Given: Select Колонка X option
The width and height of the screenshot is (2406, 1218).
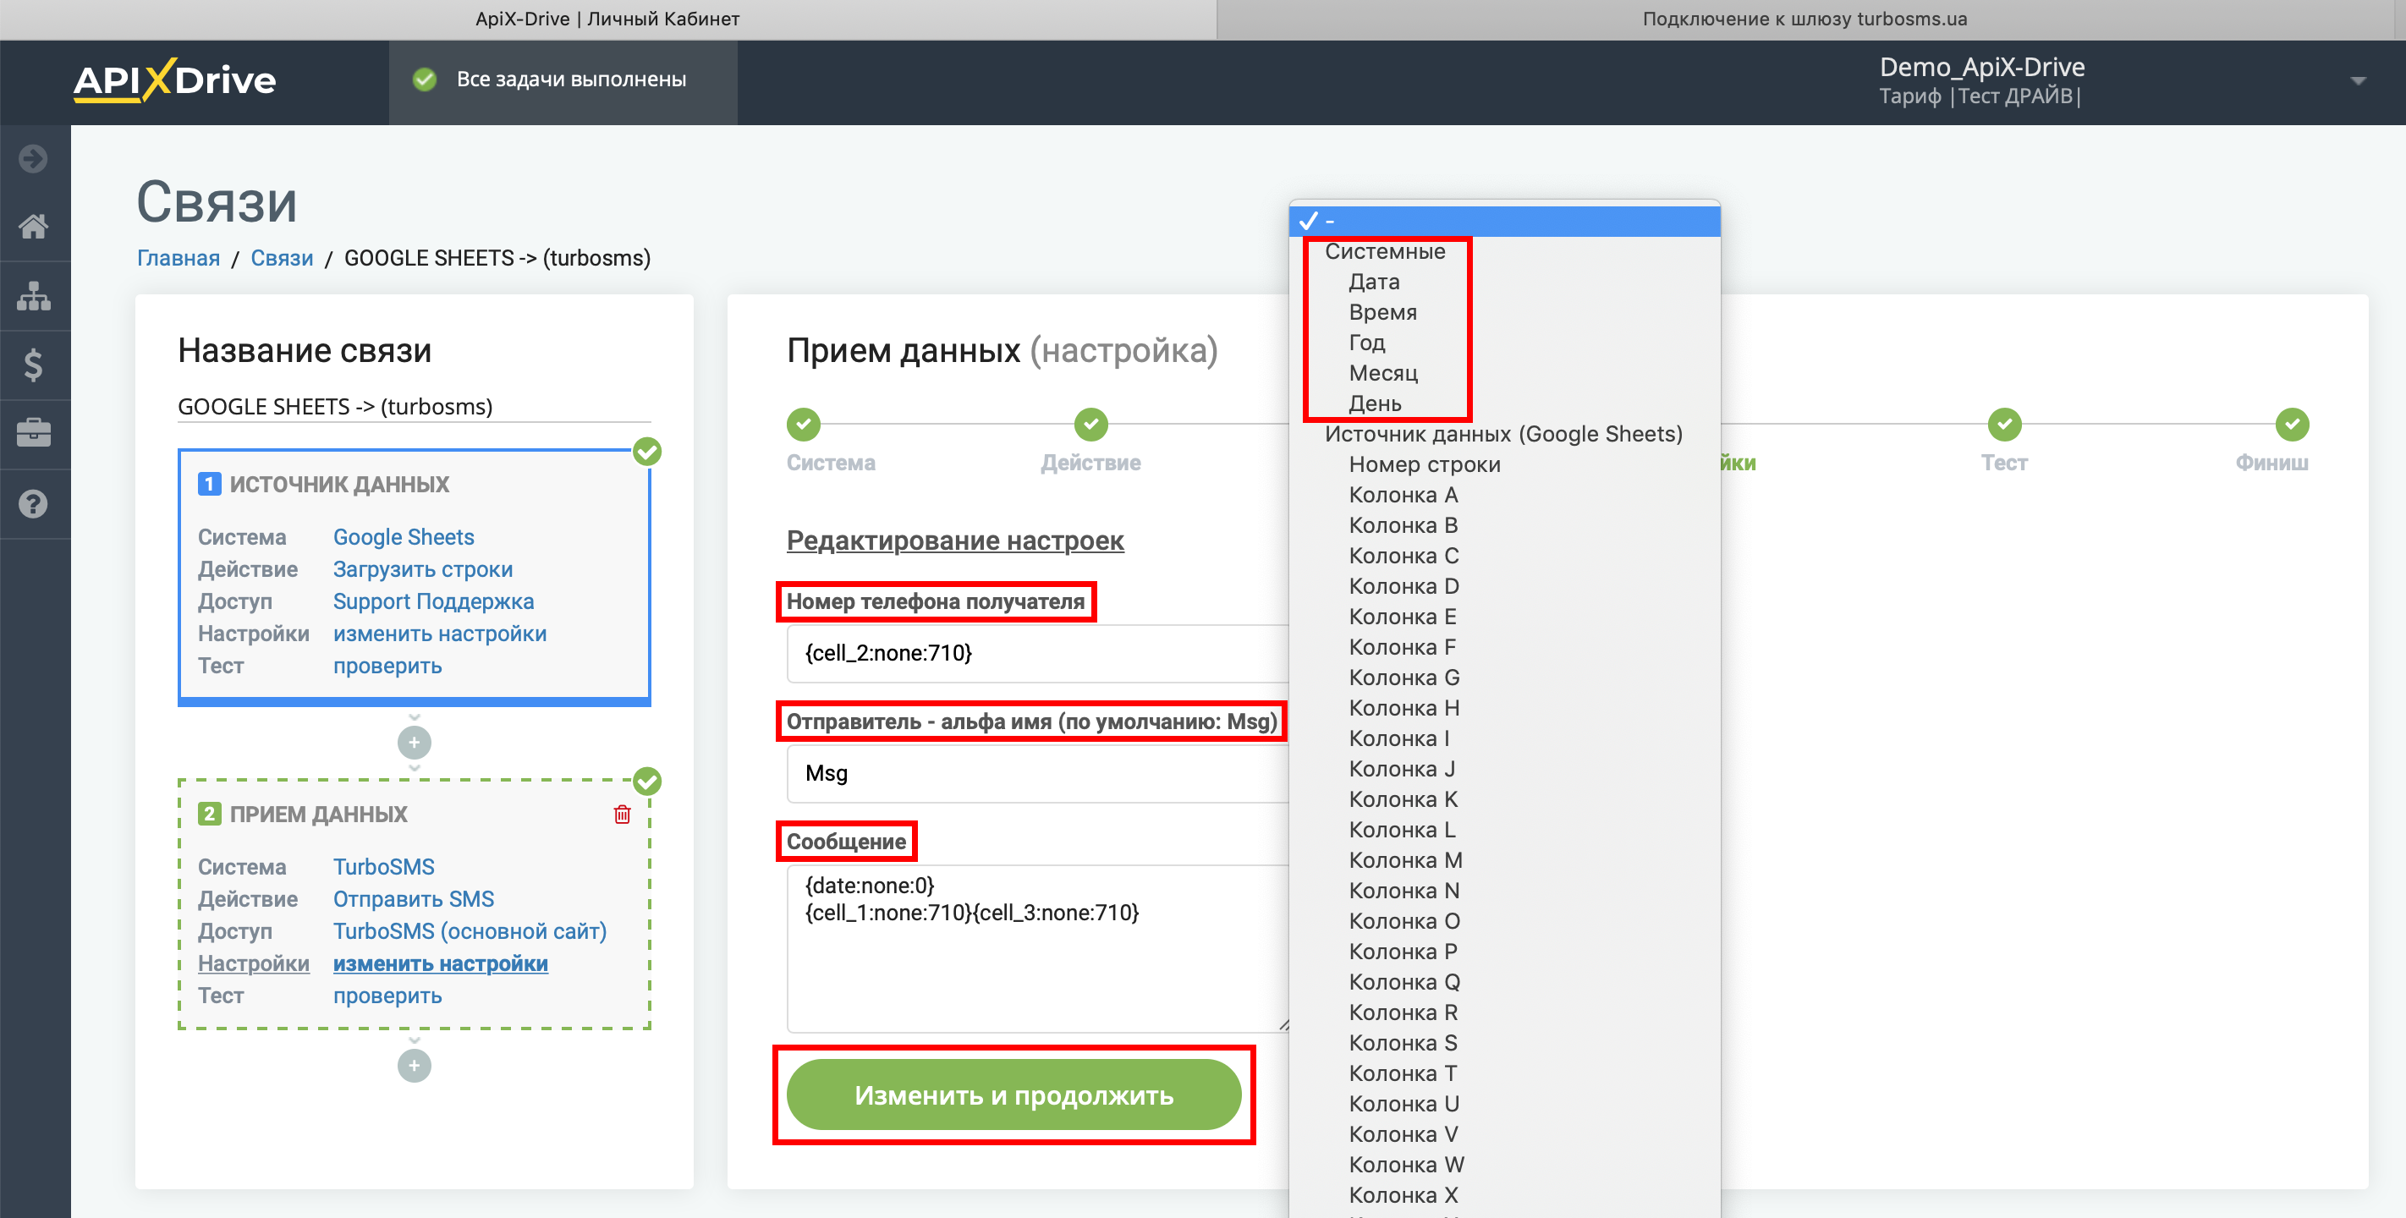Looking at the screenshot, I should click(1504, 1195).
